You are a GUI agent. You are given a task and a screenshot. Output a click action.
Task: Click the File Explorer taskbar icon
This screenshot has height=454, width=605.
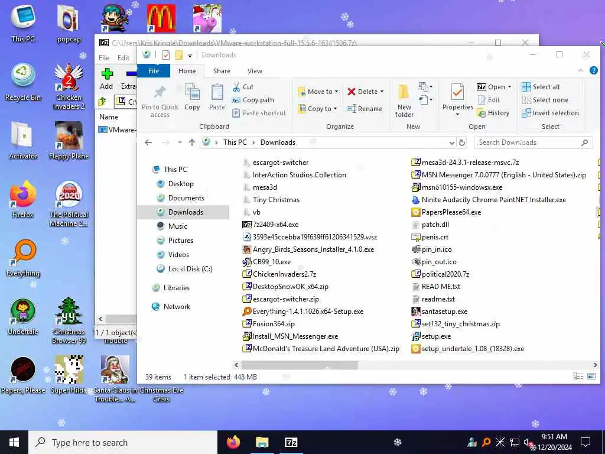coord(262,442)
